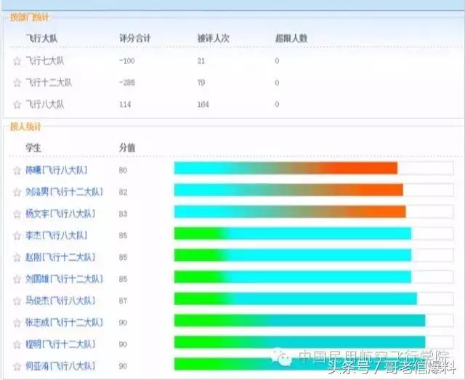Image resolution: width=465 pixels, height=380 pixels.
Task: Open 张志成 [飞行十二大队] student link
Action: [64, 323]
